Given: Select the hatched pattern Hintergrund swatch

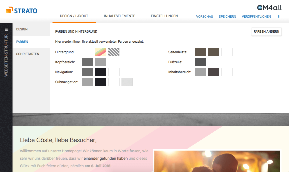Looking at the screenshot, I should (x=114, y=52).
